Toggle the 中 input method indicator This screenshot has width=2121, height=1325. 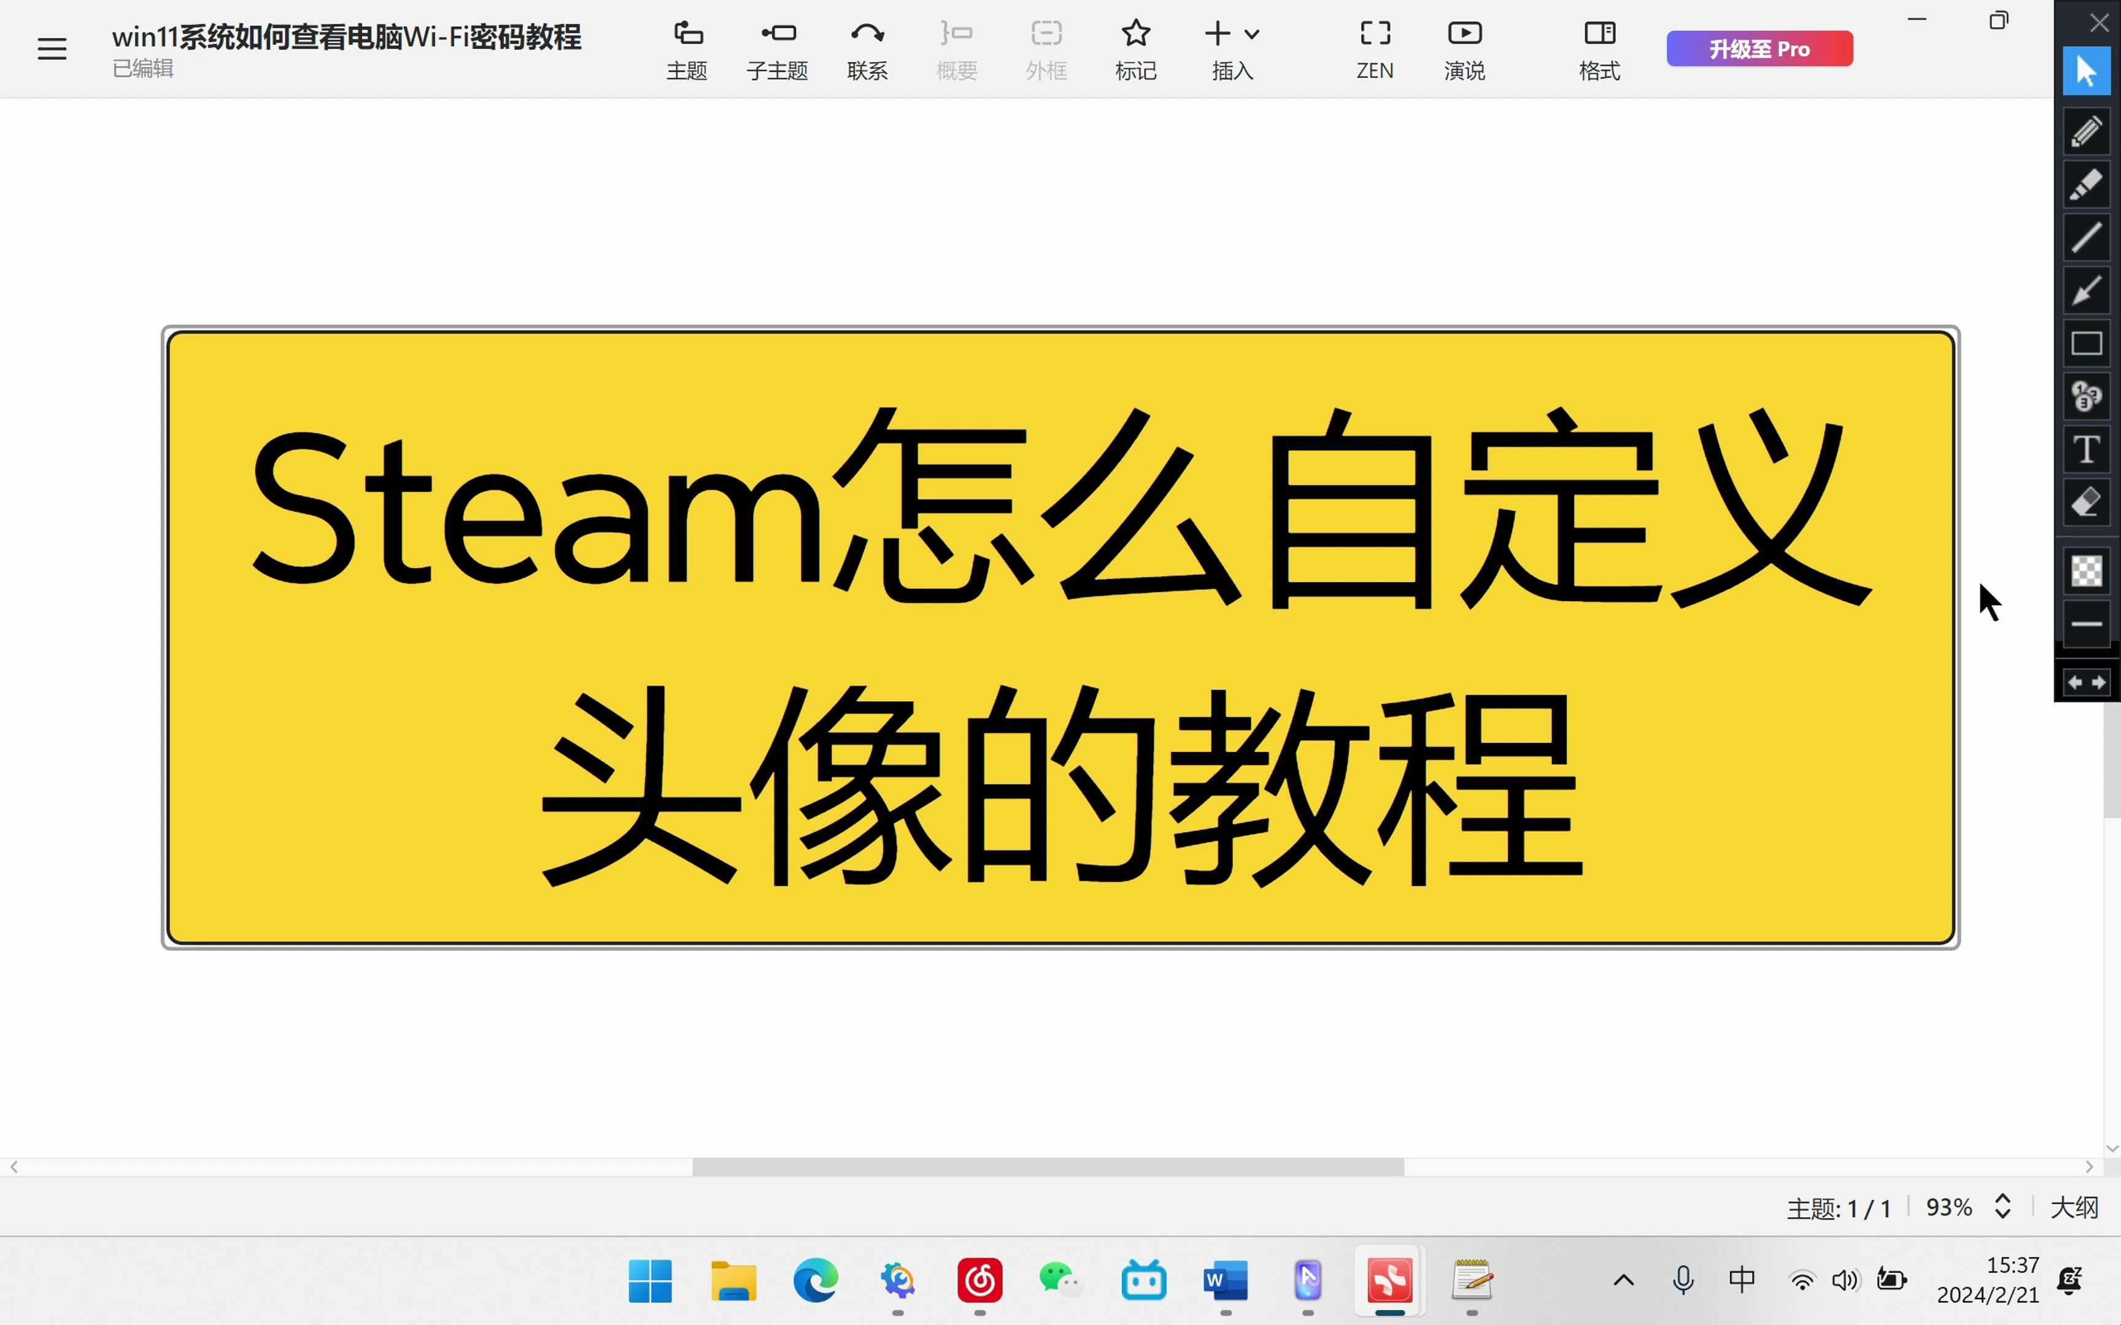[1742, 1280]
